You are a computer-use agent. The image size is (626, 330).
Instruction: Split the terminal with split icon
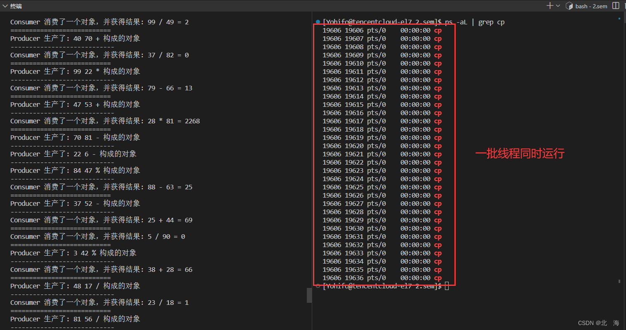click(616, 6)
